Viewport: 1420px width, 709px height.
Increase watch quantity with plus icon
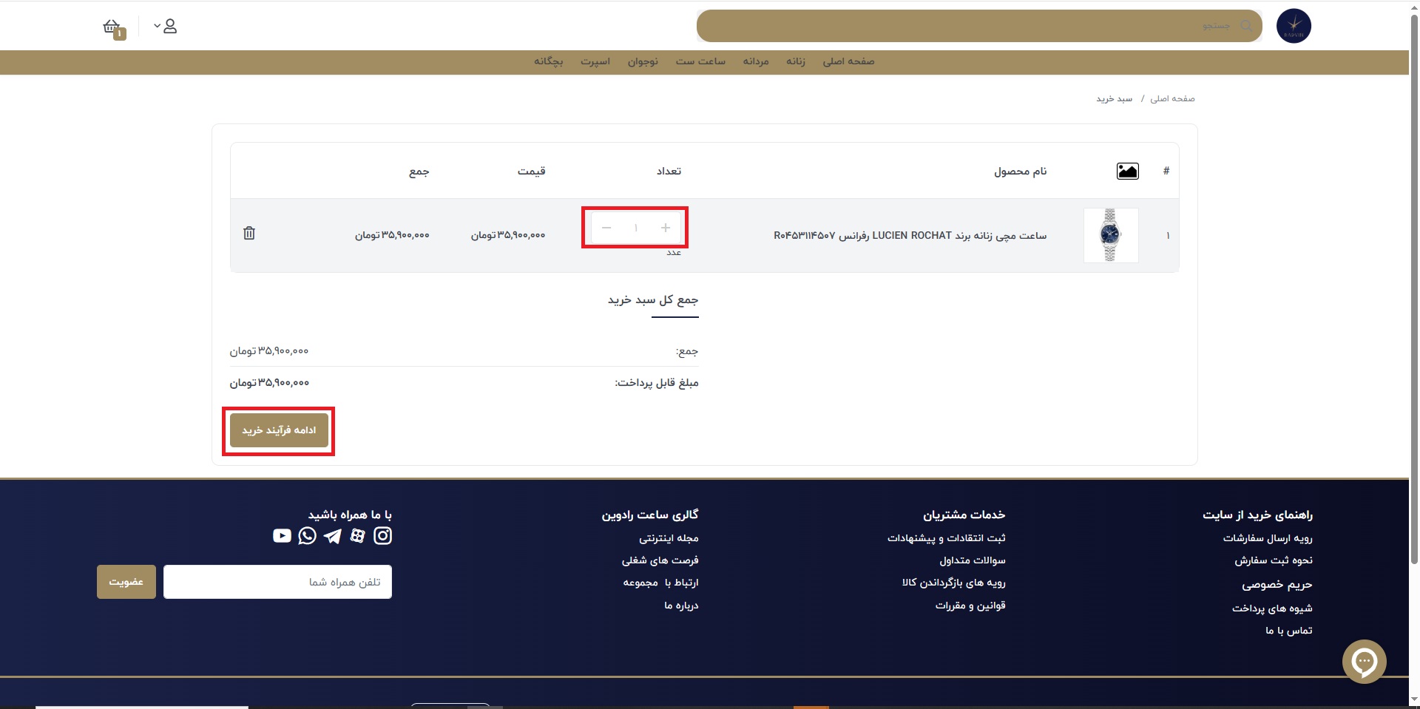[666, 228]
